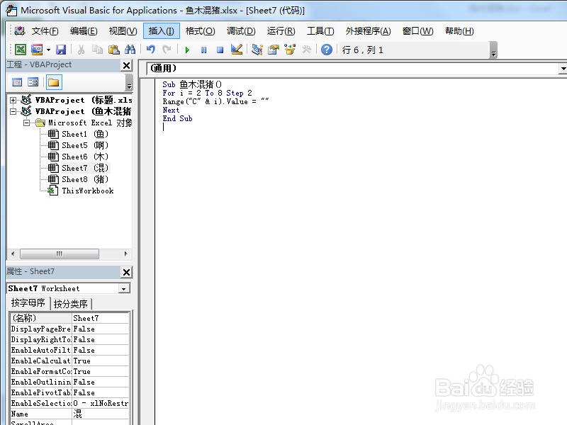
Task: Toggle Folders button in project pane
Action: (x=54, y=82)
